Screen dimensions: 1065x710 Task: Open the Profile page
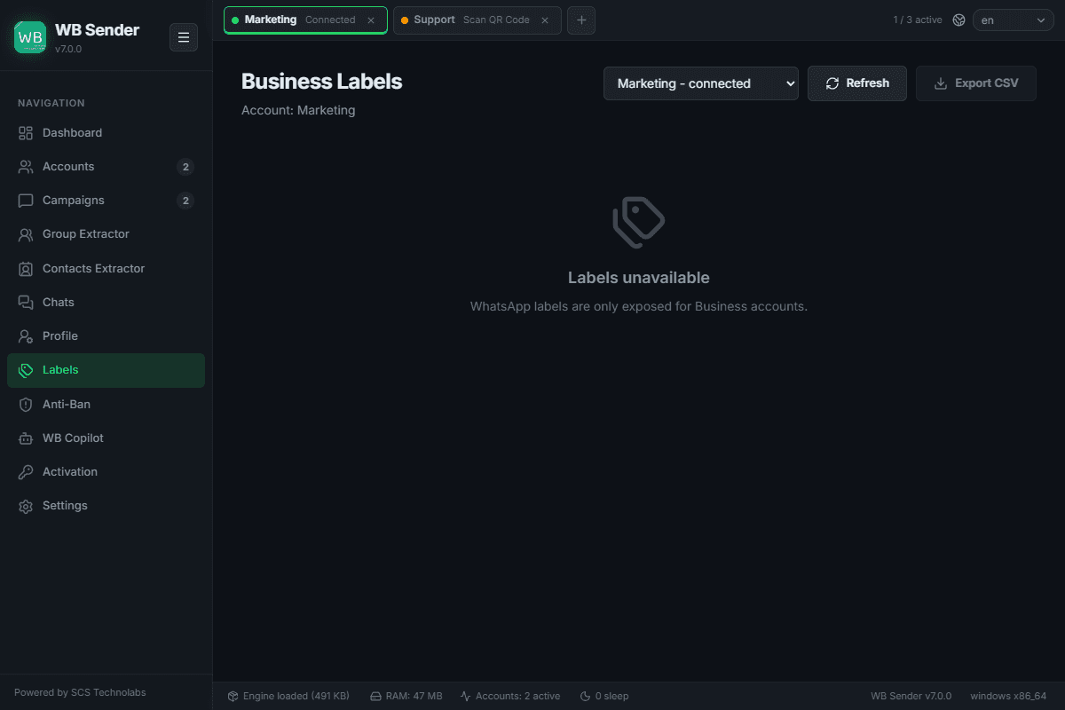(106, 336)
